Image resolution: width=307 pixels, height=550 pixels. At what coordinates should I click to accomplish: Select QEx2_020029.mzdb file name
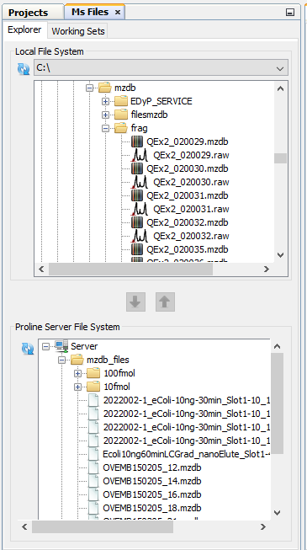click(x=188, y=142)
